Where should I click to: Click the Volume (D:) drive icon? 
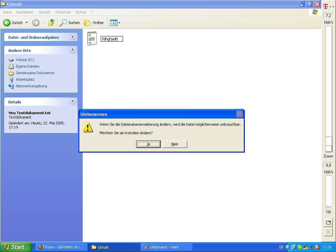(x=11, y=60)
